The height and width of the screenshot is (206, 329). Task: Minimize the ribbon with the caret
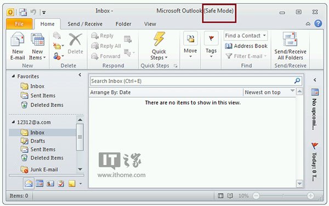point(308,23)
